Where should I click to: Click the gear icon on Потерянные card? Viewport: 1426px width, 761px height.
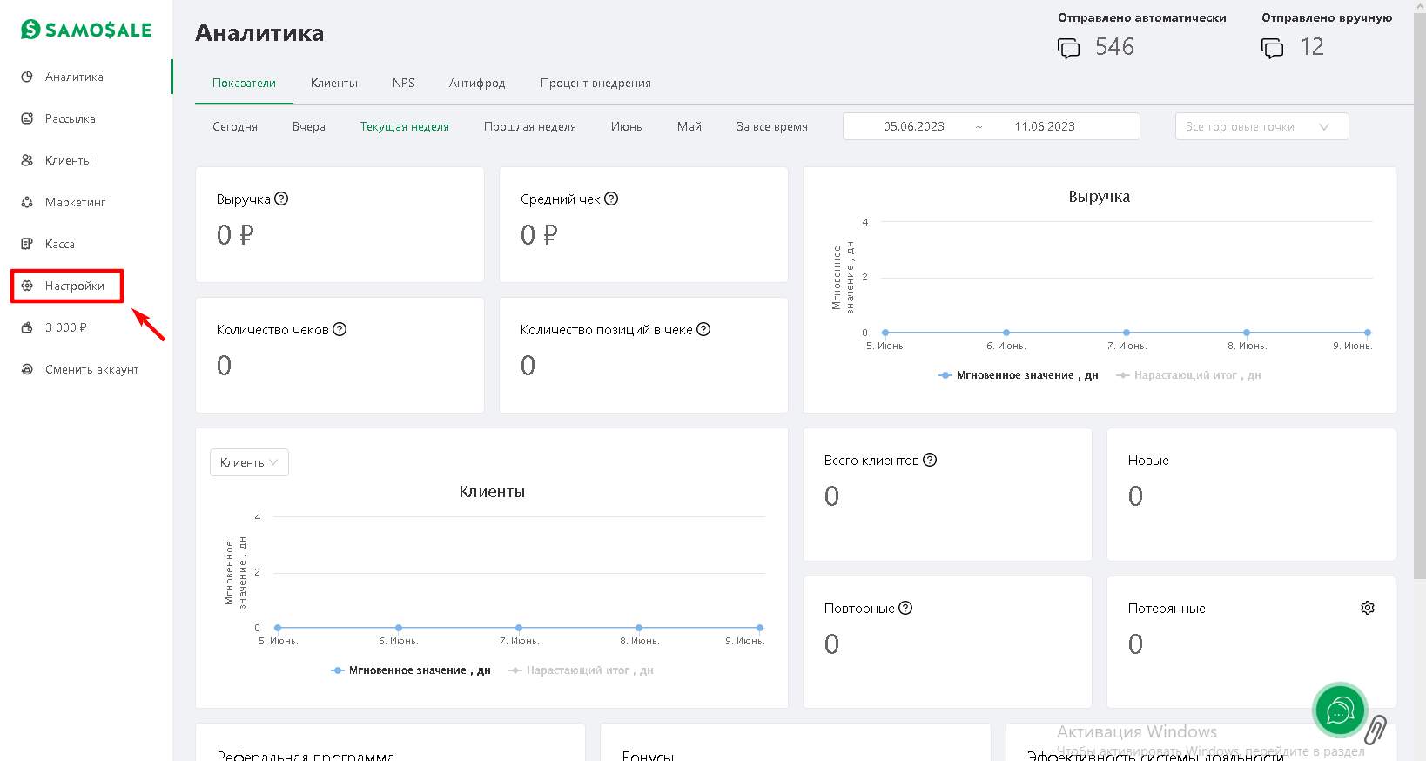pos(1367,608)
